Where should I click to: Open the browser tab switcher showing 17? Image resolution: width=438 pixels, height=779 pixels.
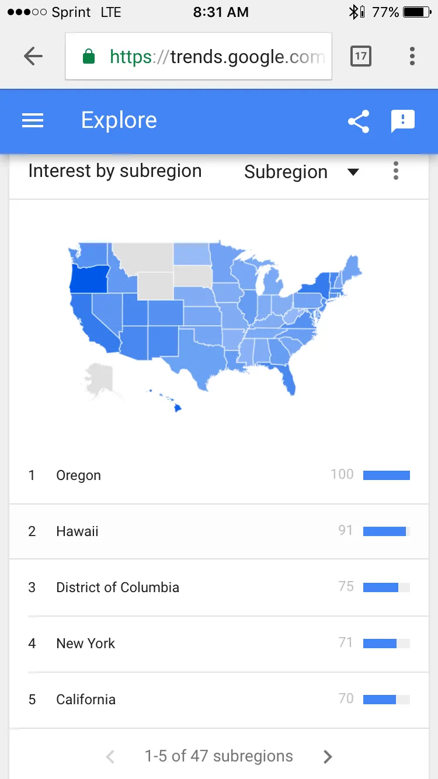coord(361,56)
